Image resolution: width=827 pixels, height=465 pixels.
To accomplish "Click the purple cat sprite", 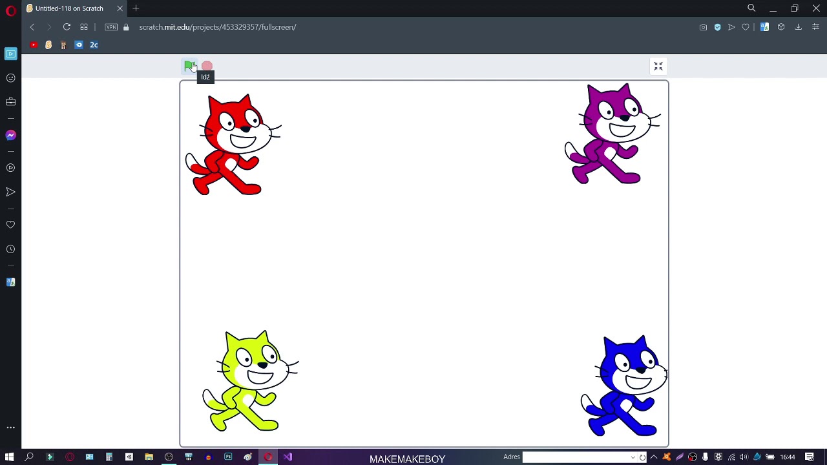I will (x=612, y=134).
